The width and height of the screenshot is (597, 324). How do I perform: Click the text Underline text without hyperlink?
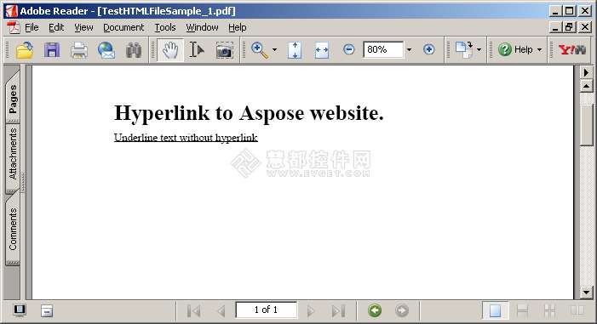[186, 137]
